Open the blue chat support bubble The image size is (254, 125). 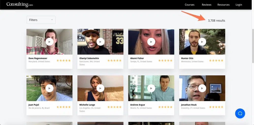point(240,113)
